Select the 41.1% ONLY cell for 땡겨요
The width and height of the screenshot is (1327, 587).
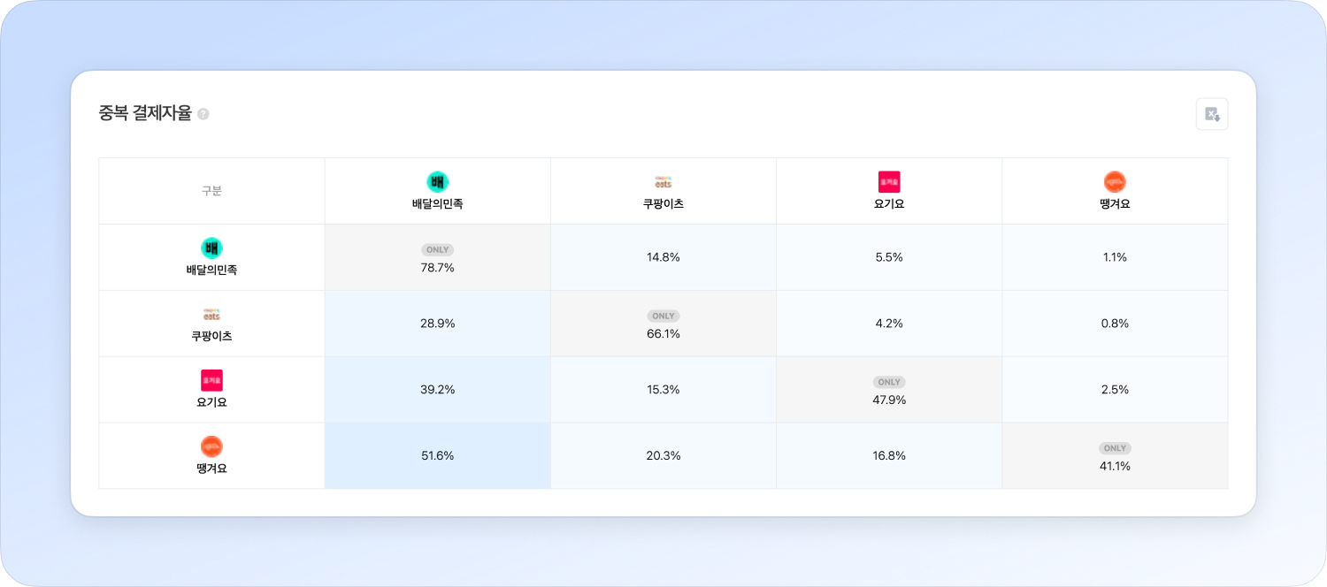pos(1115,456)
